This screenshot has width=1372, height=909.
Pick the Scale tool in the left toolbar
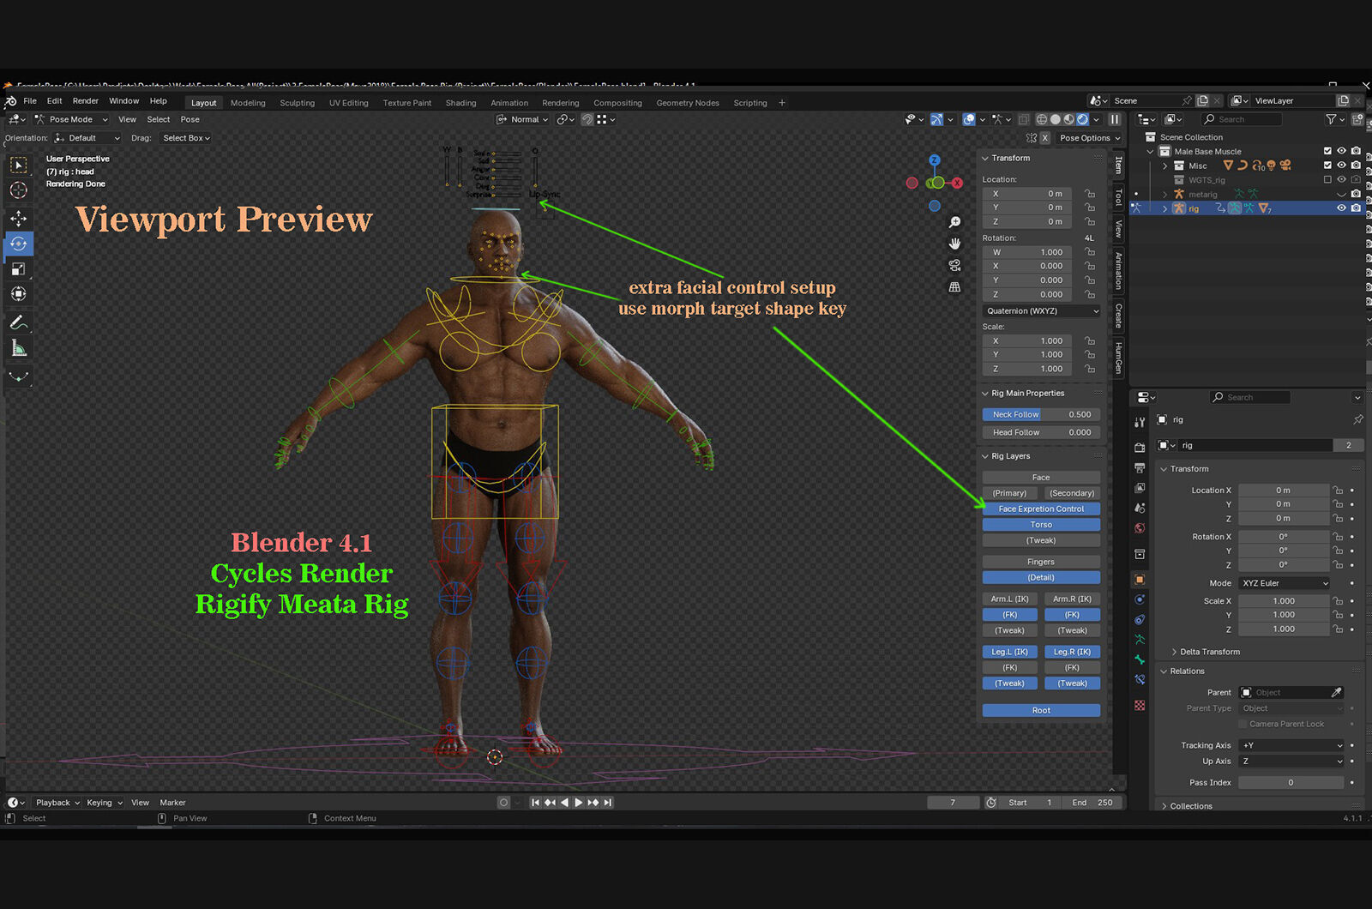[18, 269]
